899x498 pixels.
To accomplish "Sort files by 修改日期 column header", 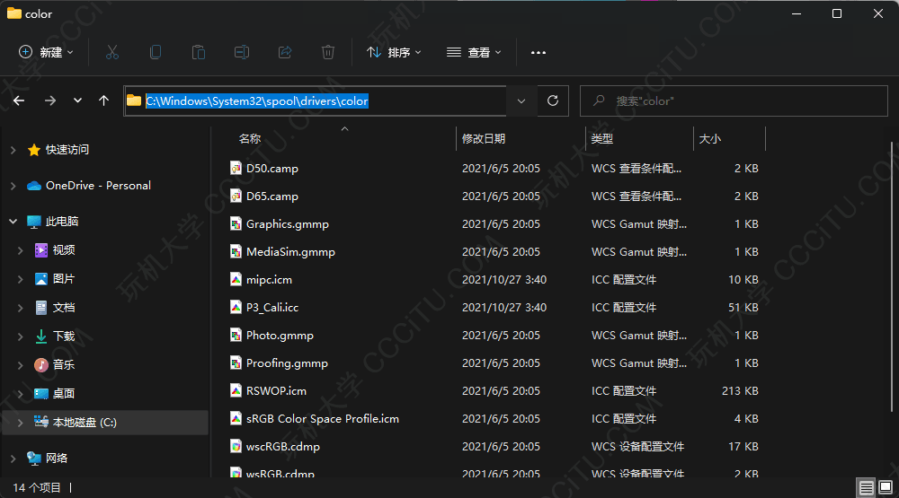I will coord(484,139).
